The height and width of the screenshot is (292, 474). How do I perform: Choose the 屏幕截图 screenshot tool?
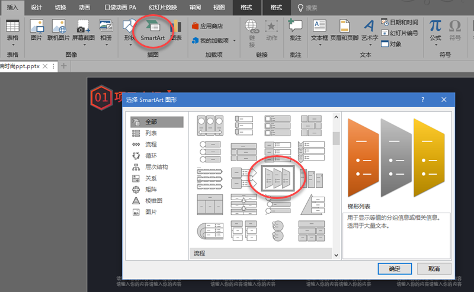84,30
